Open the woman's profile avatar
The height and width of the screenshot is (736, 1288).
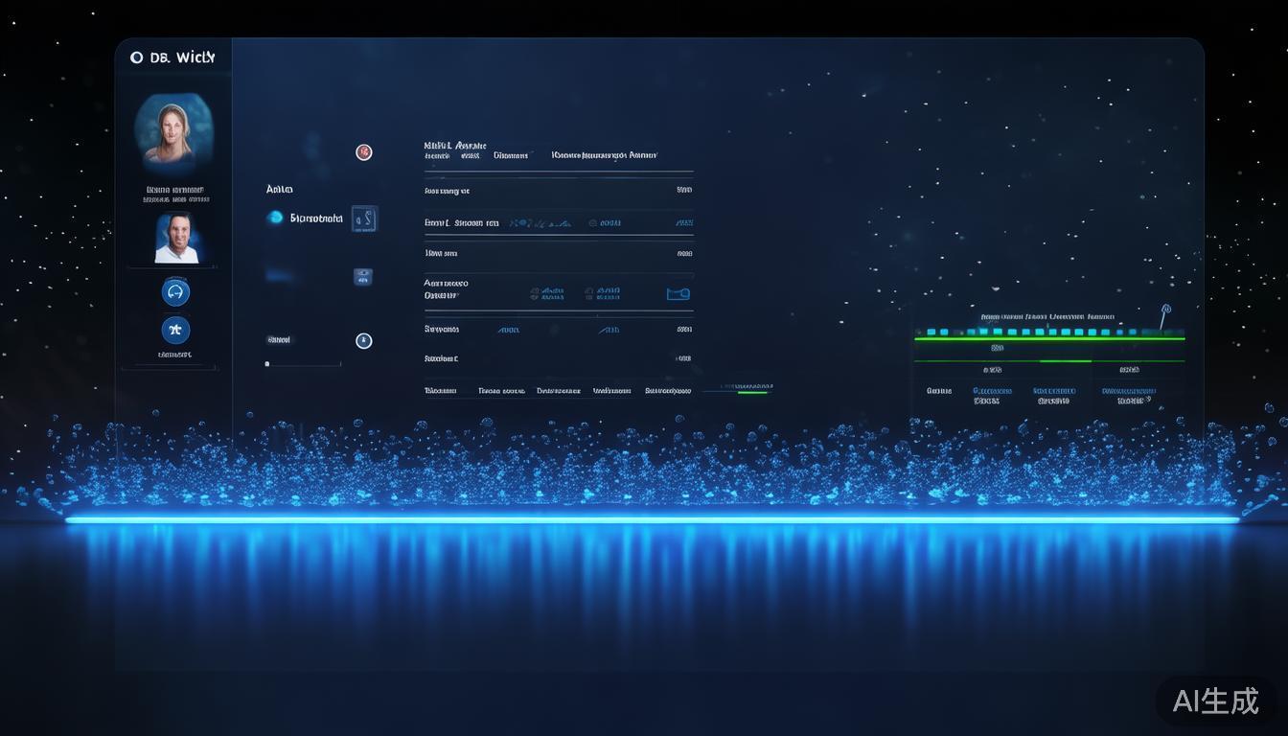click(x=173, y=132)
